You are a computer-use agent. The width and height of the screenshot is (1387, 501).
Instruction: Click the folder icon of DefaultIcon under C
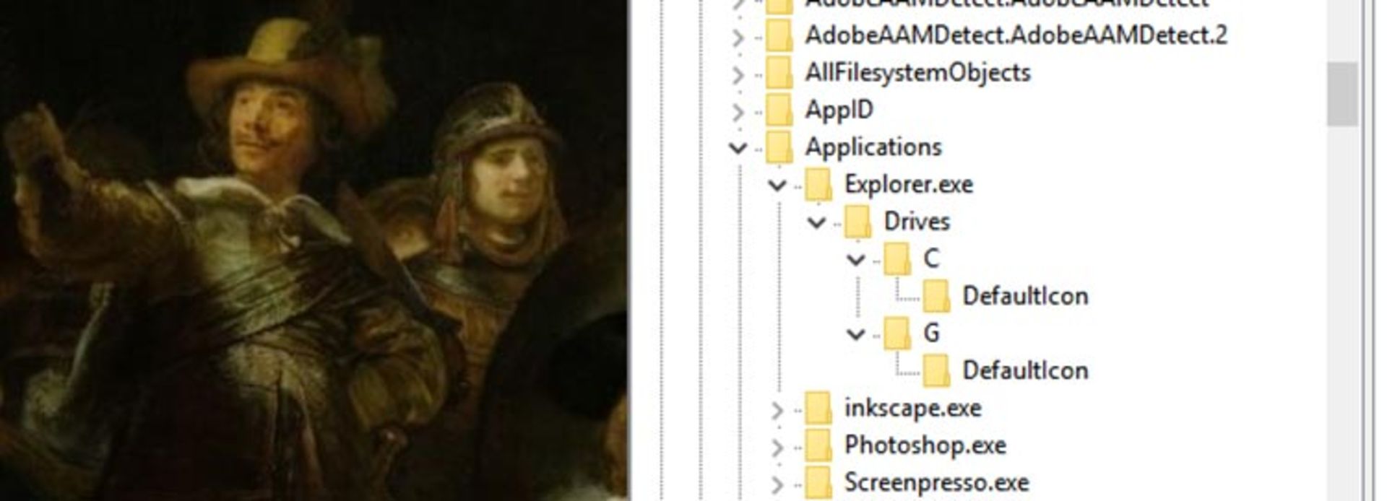click(x=936, y=297)
